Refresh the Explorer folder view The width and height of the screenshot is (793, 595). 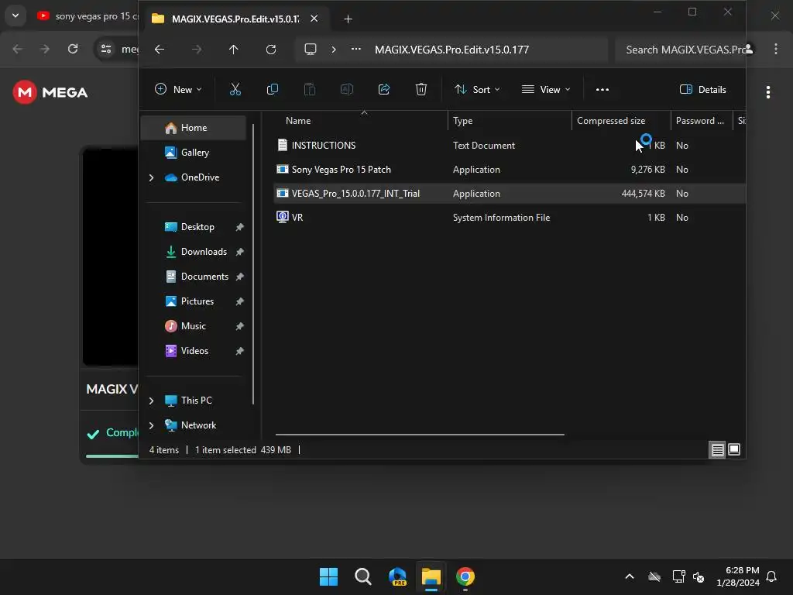coord(271,49)
